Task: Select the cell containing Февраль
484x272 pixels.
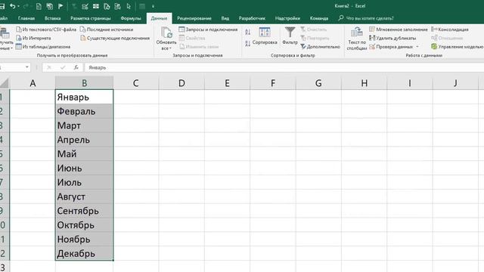Action: (x=84, y=111)
